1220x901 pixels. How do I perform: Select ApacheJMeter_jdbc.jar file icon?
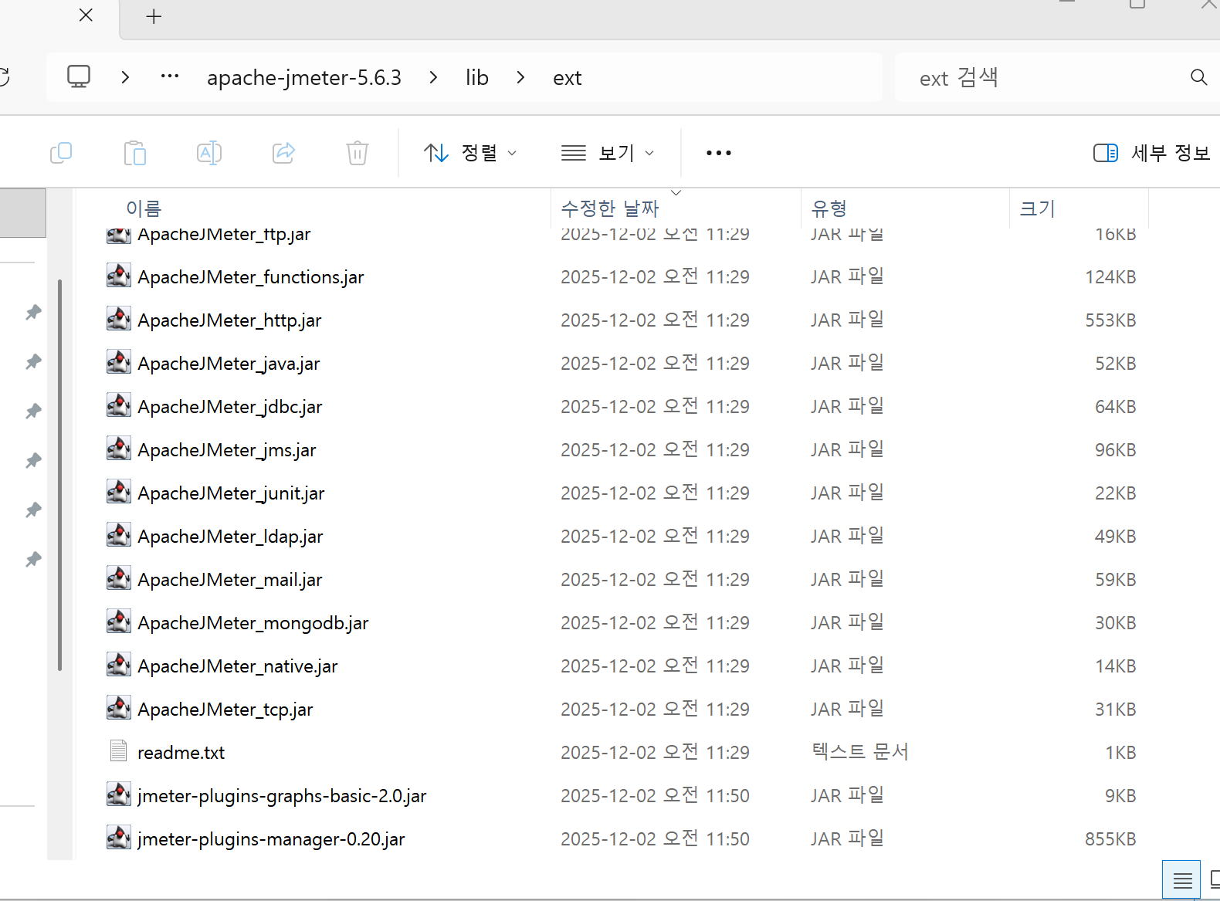click(119, 406)
